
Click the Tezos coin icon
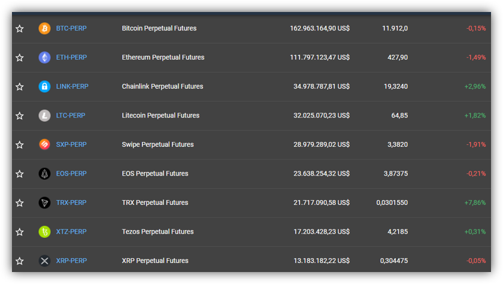[44, 232]
